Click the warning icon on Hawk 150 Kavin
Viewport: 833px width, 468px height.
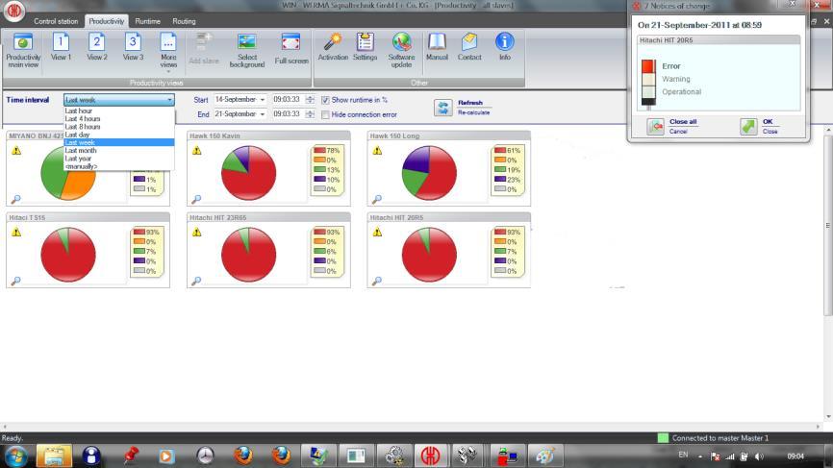197,151
